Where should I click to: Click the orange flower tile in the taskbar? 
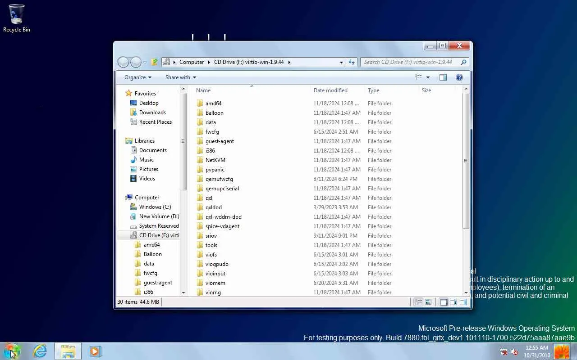[562, 351]
